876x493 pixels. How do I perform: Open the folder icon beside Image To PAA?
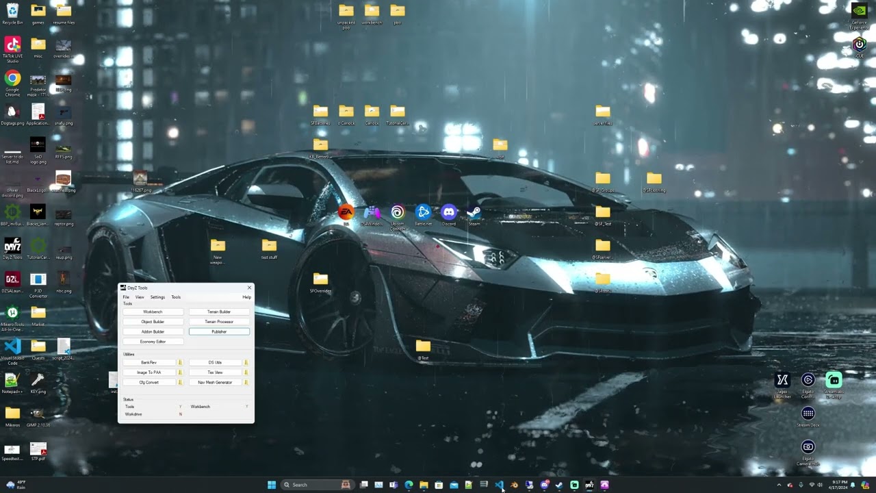click(x=180, y=372)
